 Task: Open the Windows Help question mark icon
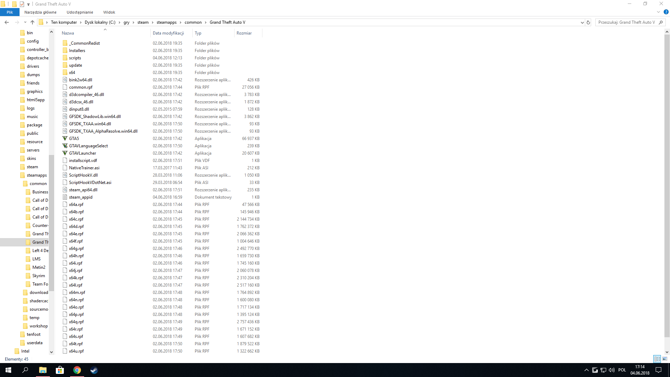click(x=666, y=12)
